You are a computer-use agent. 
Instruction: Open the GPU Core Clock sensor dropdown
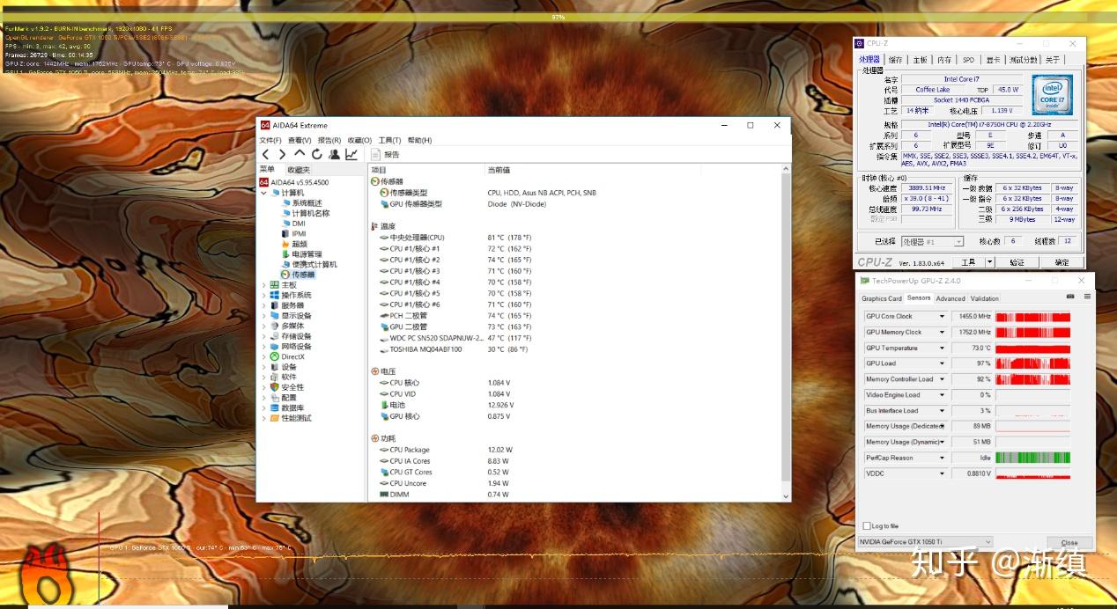942,317
